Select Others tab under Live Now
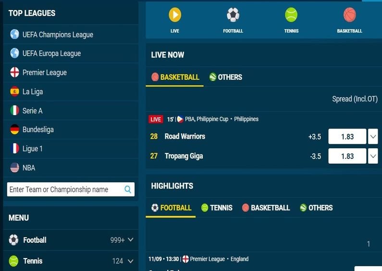This screenshot has height=271, width=382. tap(225, 77)
